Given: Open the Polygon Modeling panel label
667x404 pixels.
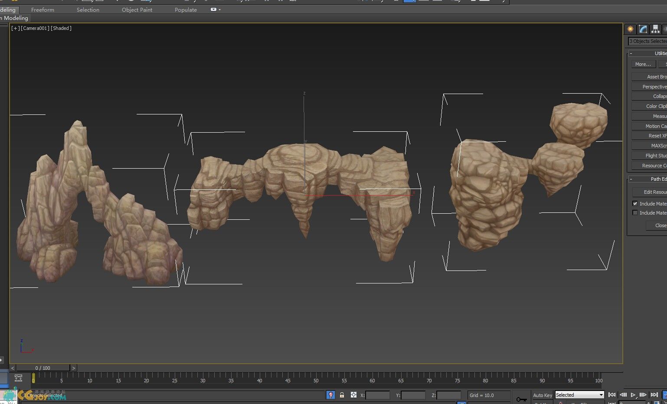Looking at the screenshot, I should (14, 18).
